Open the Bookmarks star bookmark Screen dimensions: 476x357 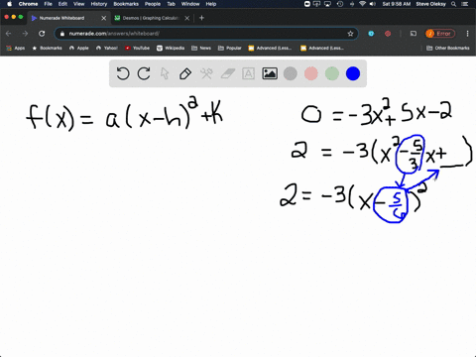click(47, 48)
